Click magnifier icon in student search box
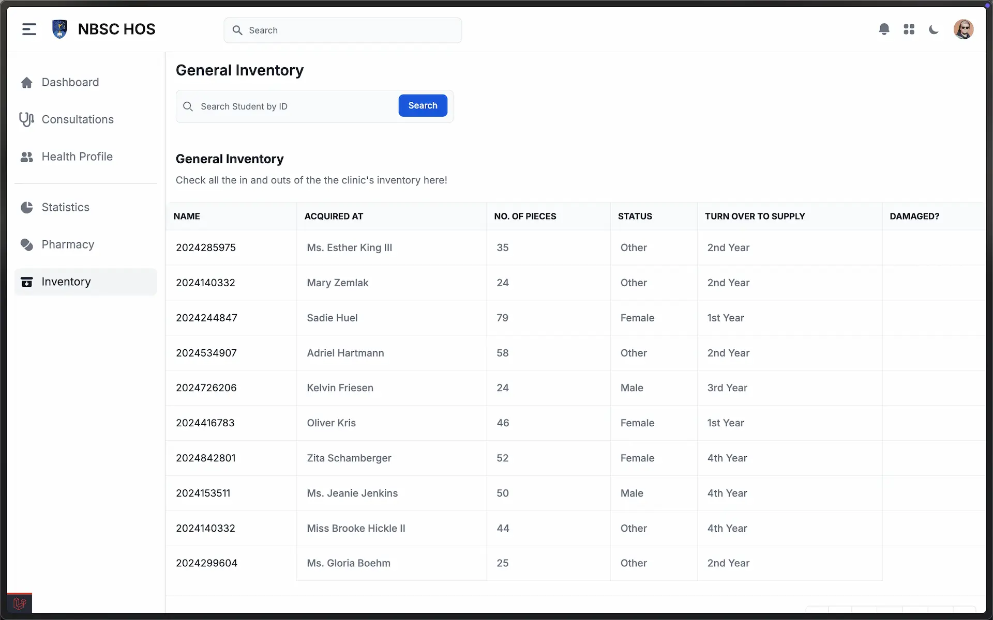The width and height of the screenshot is (993, 620). coord(188,106)
